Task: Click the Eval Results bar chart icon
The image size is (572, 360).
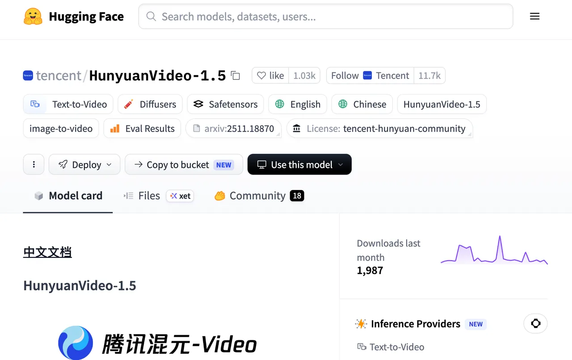Action: tap(115, 128)
